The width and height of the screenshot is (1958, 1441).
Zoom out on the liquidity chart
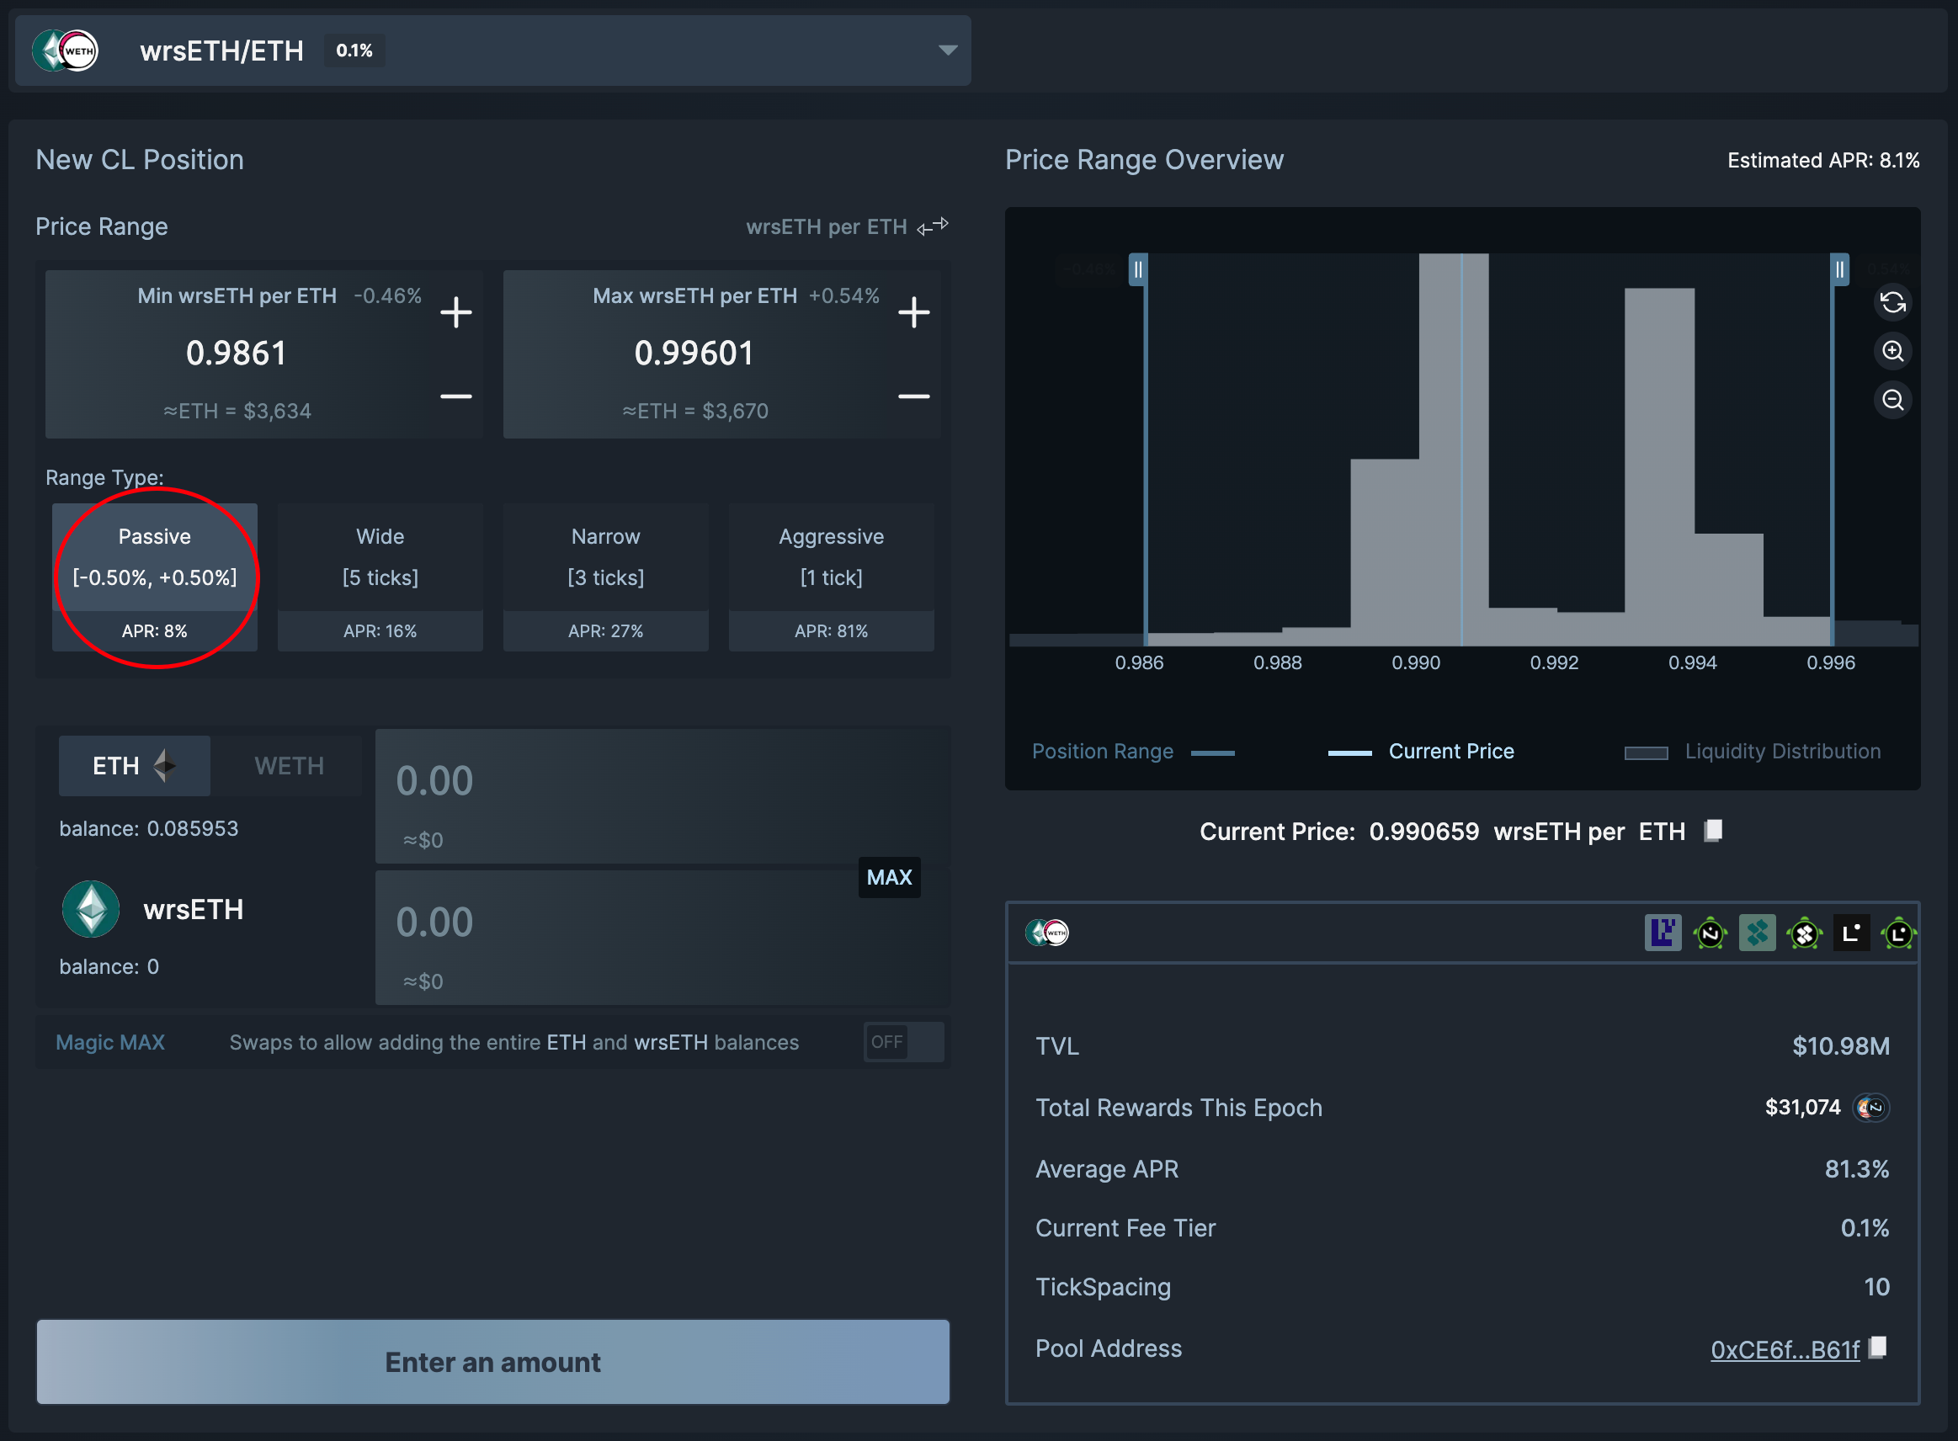[x=1892, y=401]
